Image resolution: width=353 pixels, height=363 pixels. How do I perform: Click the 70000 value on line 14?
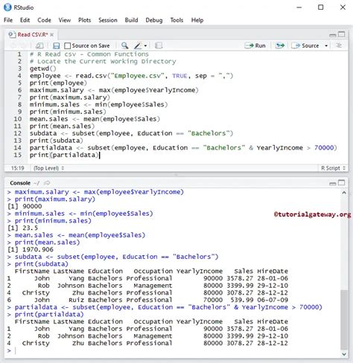coord(324,148)
